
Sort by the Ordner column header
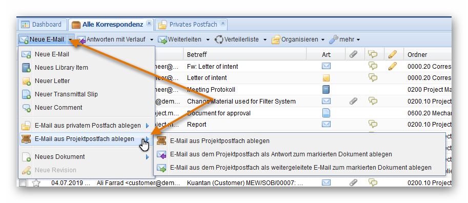[428, 55]
